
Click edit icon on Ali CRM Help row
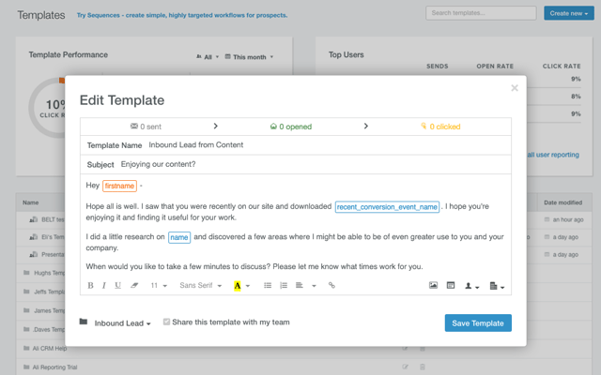pyautogui.click(x=405, y=348)
